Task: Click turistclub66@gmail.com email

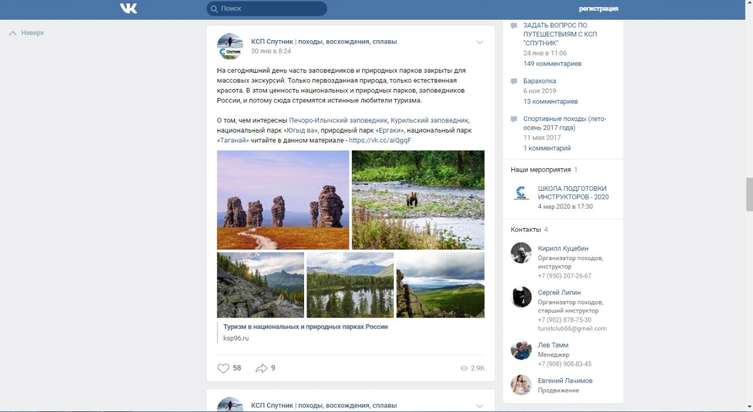Action: pos(572,328)
